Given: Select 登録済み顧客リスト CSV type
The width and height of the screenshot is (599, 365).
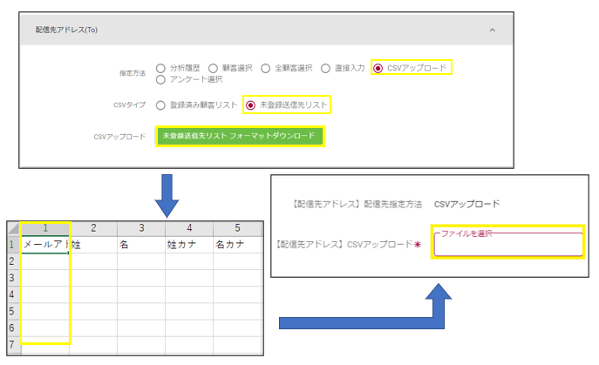Looking at the screenshot, I should pos(160,105).
